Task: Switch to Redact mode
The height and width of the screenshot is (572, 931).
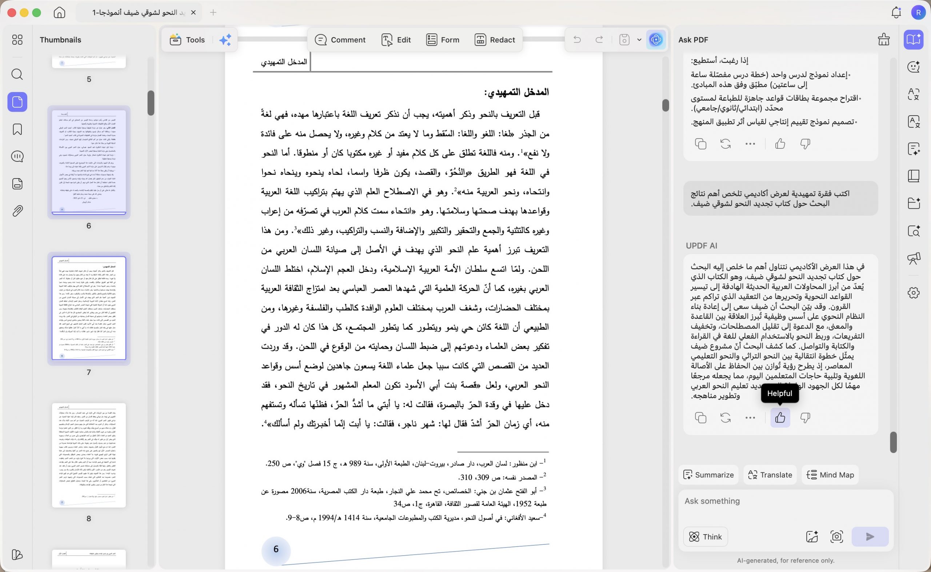Action: tap(495, 40)
